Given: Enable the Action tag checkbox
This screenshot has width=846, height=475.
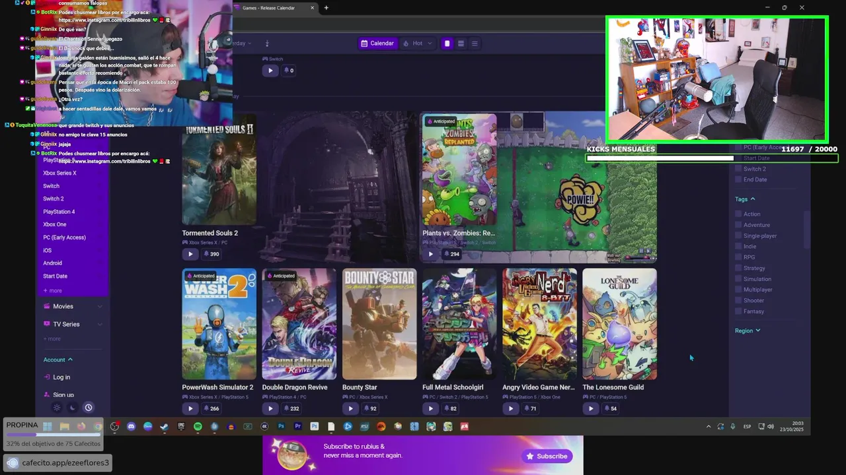Looking at the screenshot, I should [738, 214].
